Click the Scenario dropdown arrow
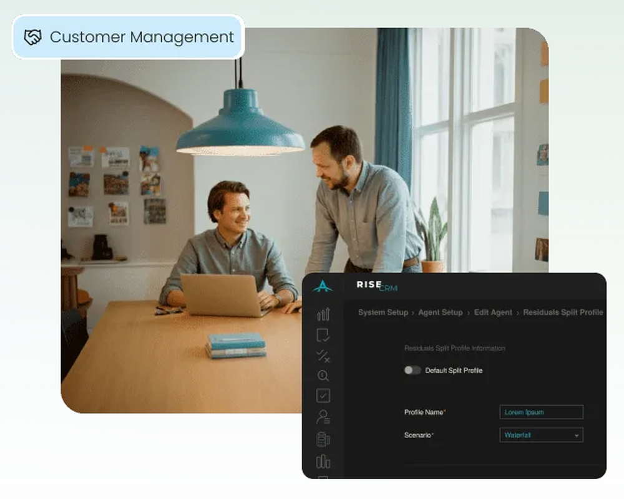The width and height of the screenshot is (624, 501). 577,435
